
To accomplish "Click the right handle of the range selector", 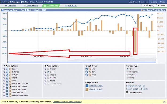I will [x=156, y=60].
